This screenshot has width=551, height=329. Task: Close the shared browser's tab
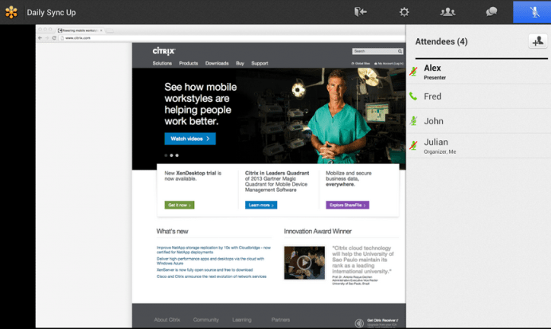(x=101, y=30)
